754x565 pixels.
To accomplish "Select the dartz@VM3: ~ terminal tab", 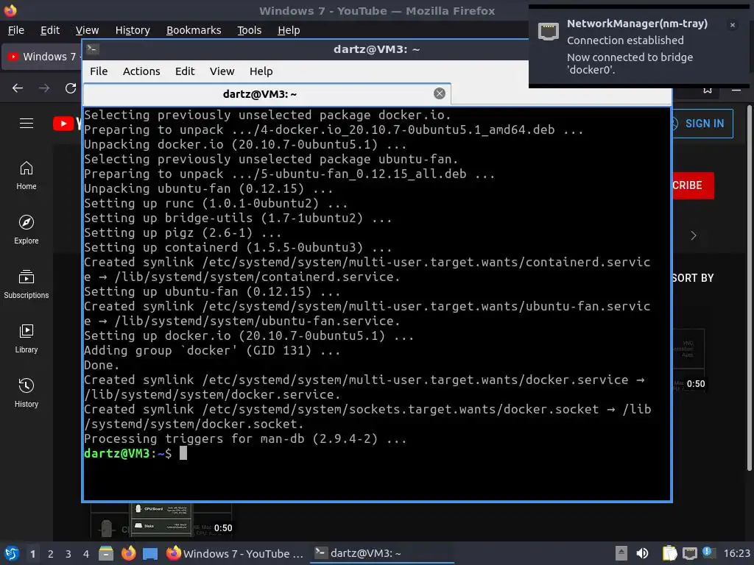I will pyautogui.click(x=267, y=94).
